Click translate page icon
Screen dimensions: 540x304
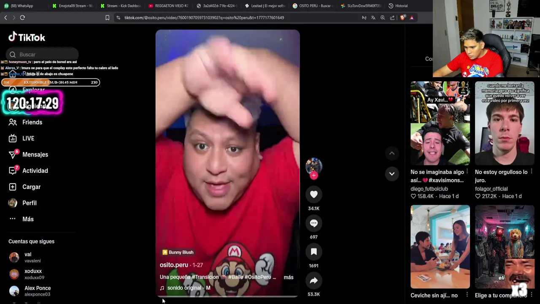[373, 18]
